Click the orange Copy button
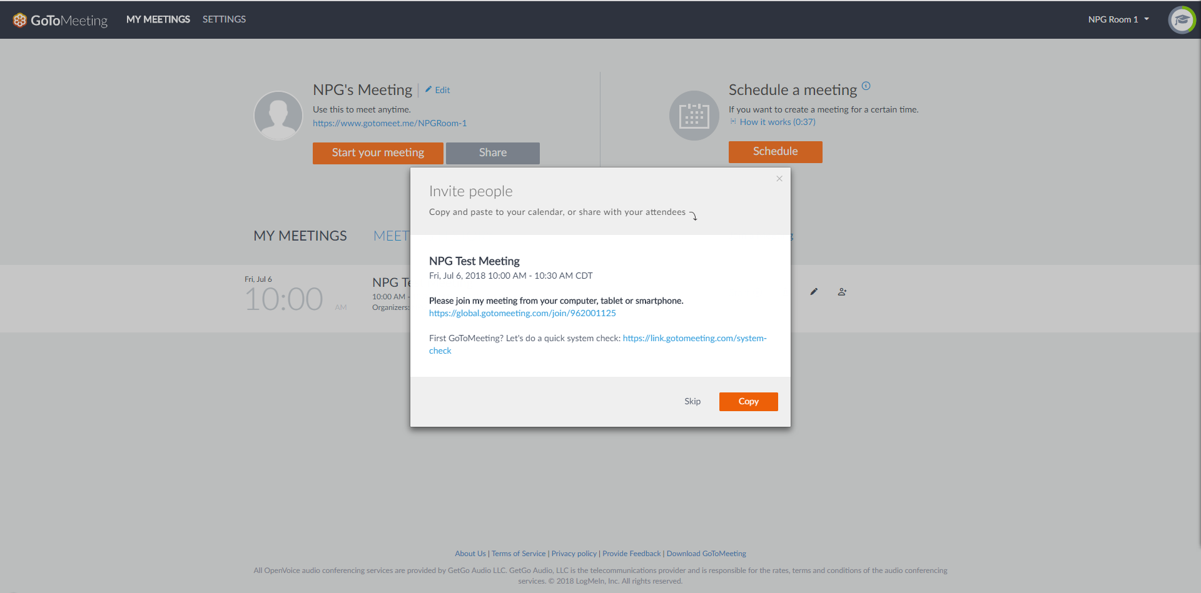1201x593 pixels. tap(749, 402)
